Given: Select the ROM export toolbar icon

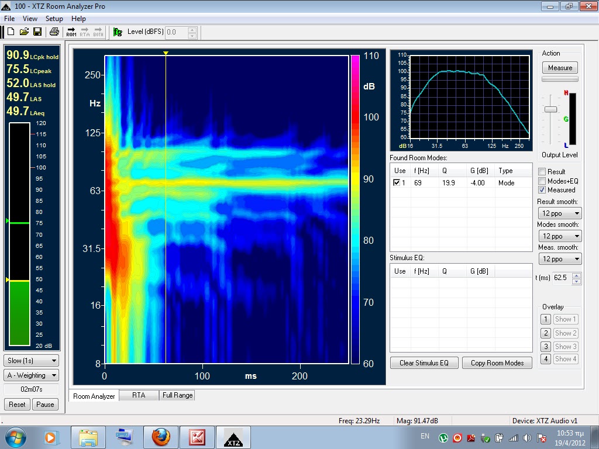Looking at the screenshot, I should [x=71, y=32].
